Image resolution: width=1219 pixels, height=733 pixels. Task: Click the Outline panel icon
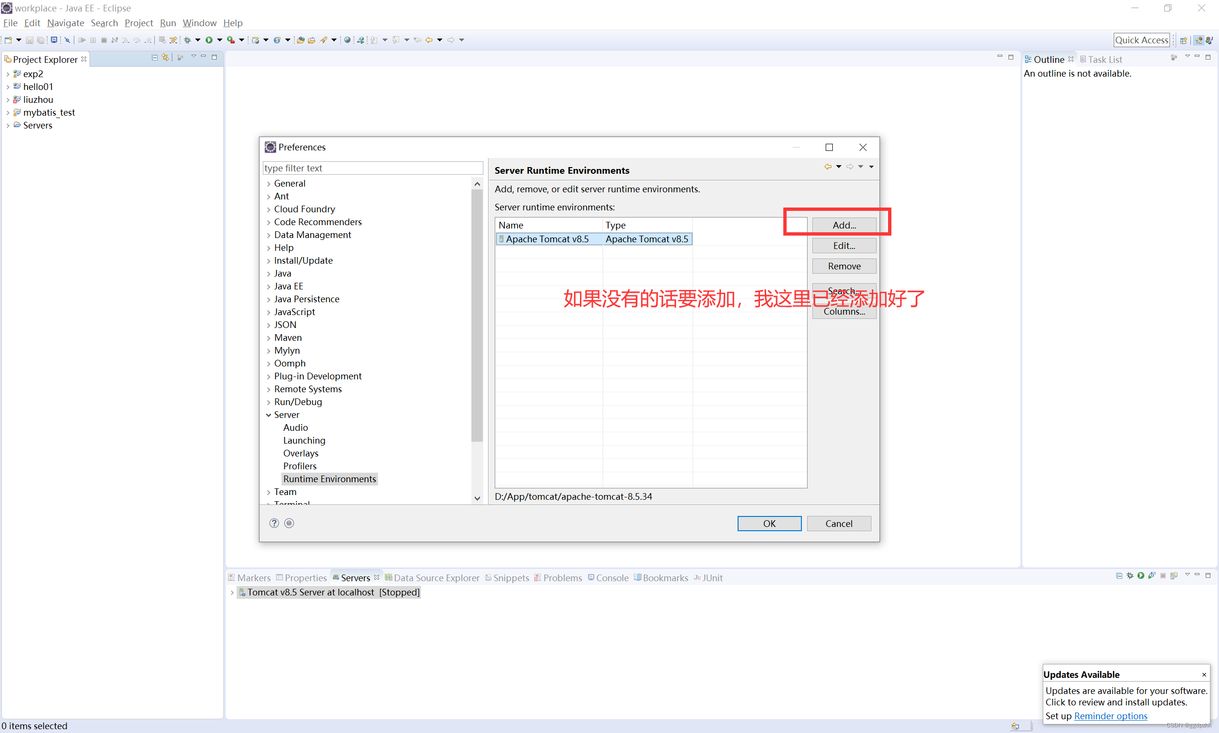point(1032,59)
